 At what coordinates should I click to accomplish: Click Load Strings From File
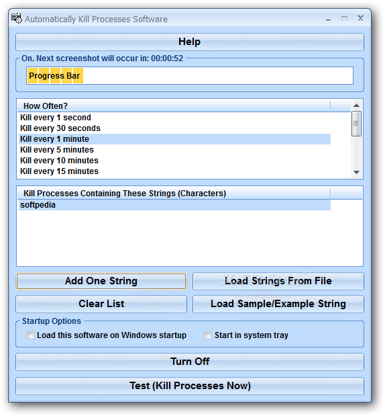pyautogui.click(x=278, y=281)
